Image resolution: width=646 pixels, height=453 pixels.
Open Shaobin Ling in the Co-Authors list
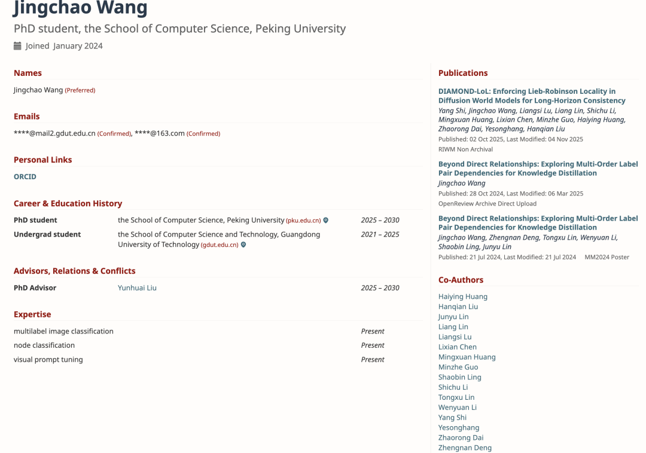pos(460,377)
